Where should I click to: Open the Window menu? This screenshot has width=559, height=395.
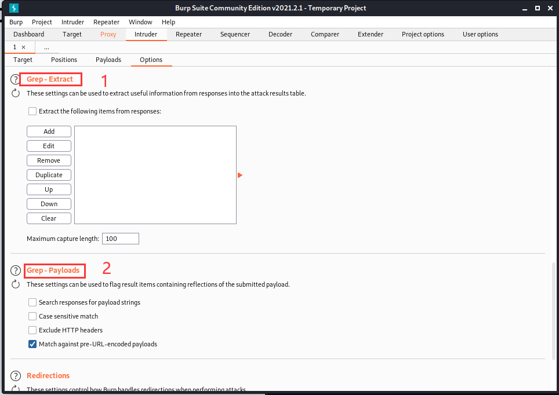[x=140, y=22]
